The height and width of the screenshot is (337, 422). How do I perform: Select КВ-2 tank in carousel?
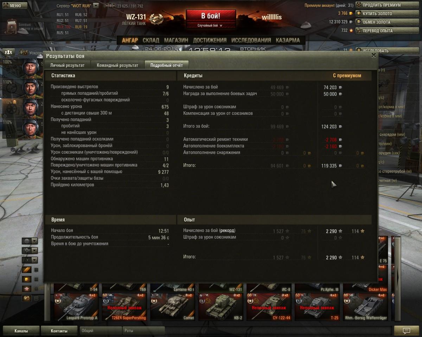tap(221, 307)
